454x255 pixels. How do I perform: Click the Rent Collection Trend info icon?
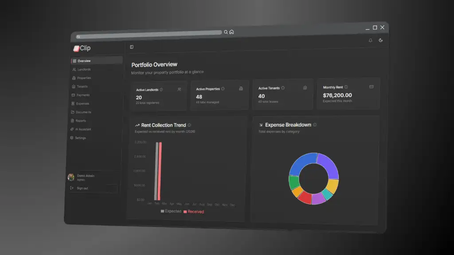189,125
